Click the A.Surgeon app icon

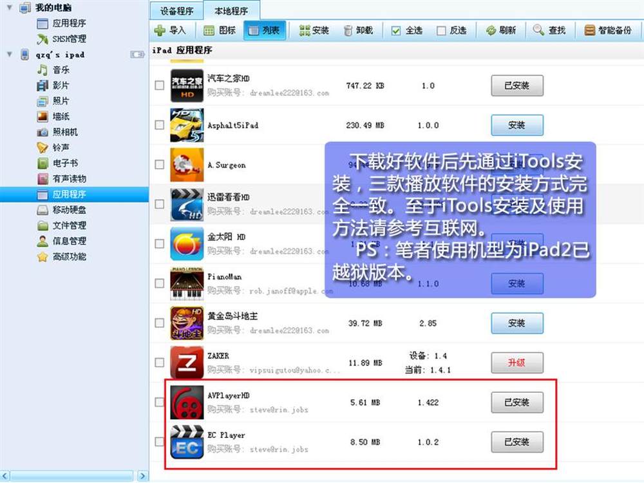coord(187,165)
